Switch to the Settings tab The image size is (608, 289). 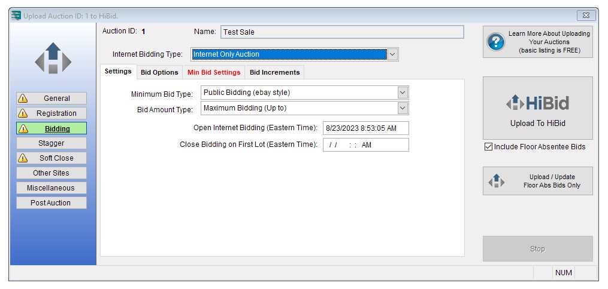[118, 72]
